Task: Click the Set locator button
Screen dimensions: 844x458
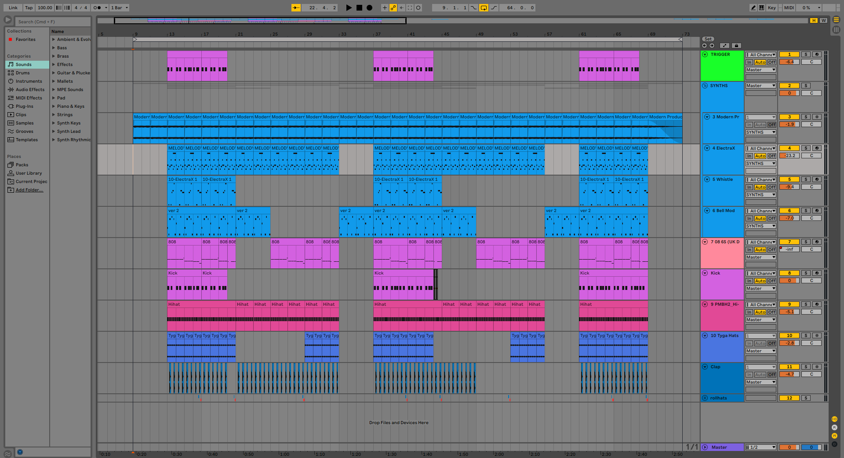Action: (708, 39)
